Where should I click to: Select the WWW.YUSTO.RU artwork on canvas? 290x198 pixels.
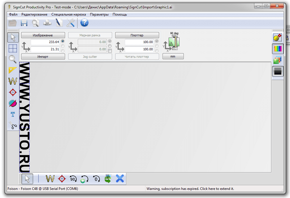click(x=24, y=117)
